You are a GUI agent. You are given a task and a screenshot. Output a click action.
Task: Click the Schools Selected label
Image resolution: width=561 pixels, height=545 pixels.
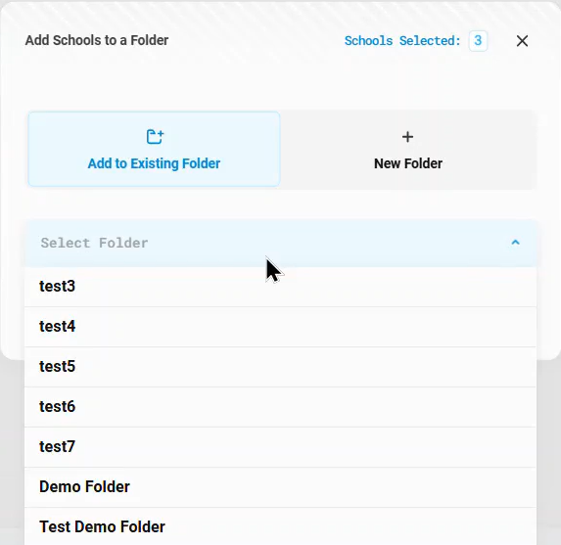pos(402,41)
